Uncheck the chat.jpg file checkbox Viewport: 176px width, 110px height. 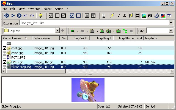[x=4, y=48]
